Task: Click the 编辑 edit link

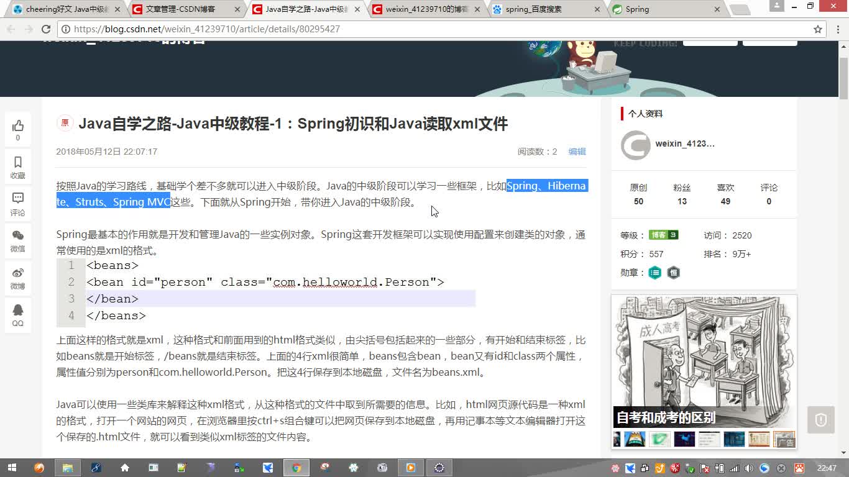Action: click(x=577, y=152)
